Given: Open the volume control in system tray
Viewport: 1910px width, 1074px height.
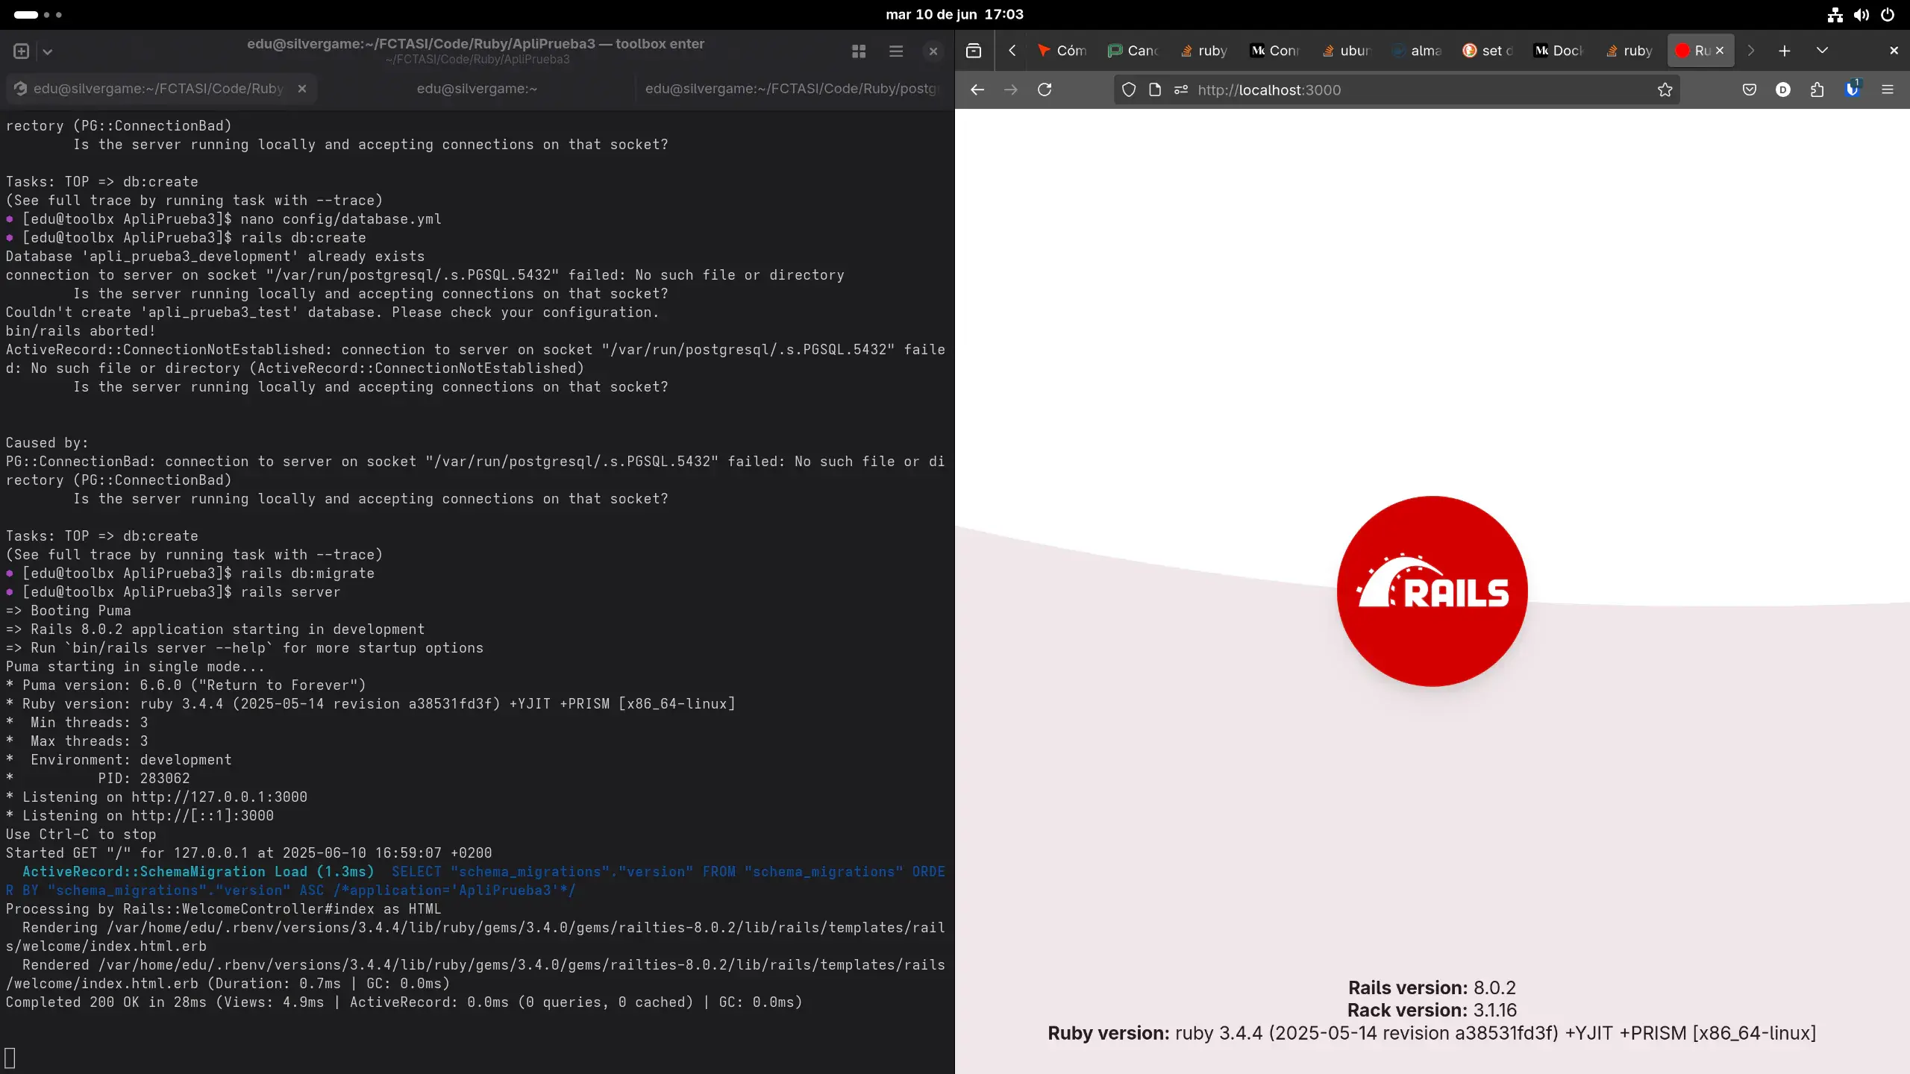Looking at the screenshot, I should (1862, 14).
